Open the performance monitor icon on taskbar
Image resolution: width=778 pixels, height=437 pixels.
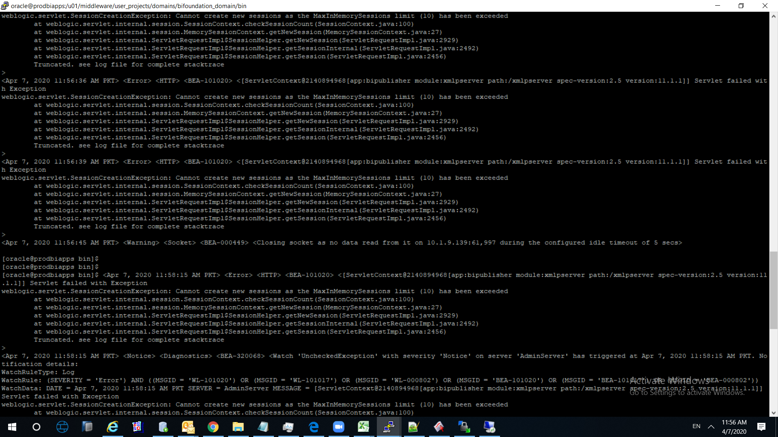(288, 427)
